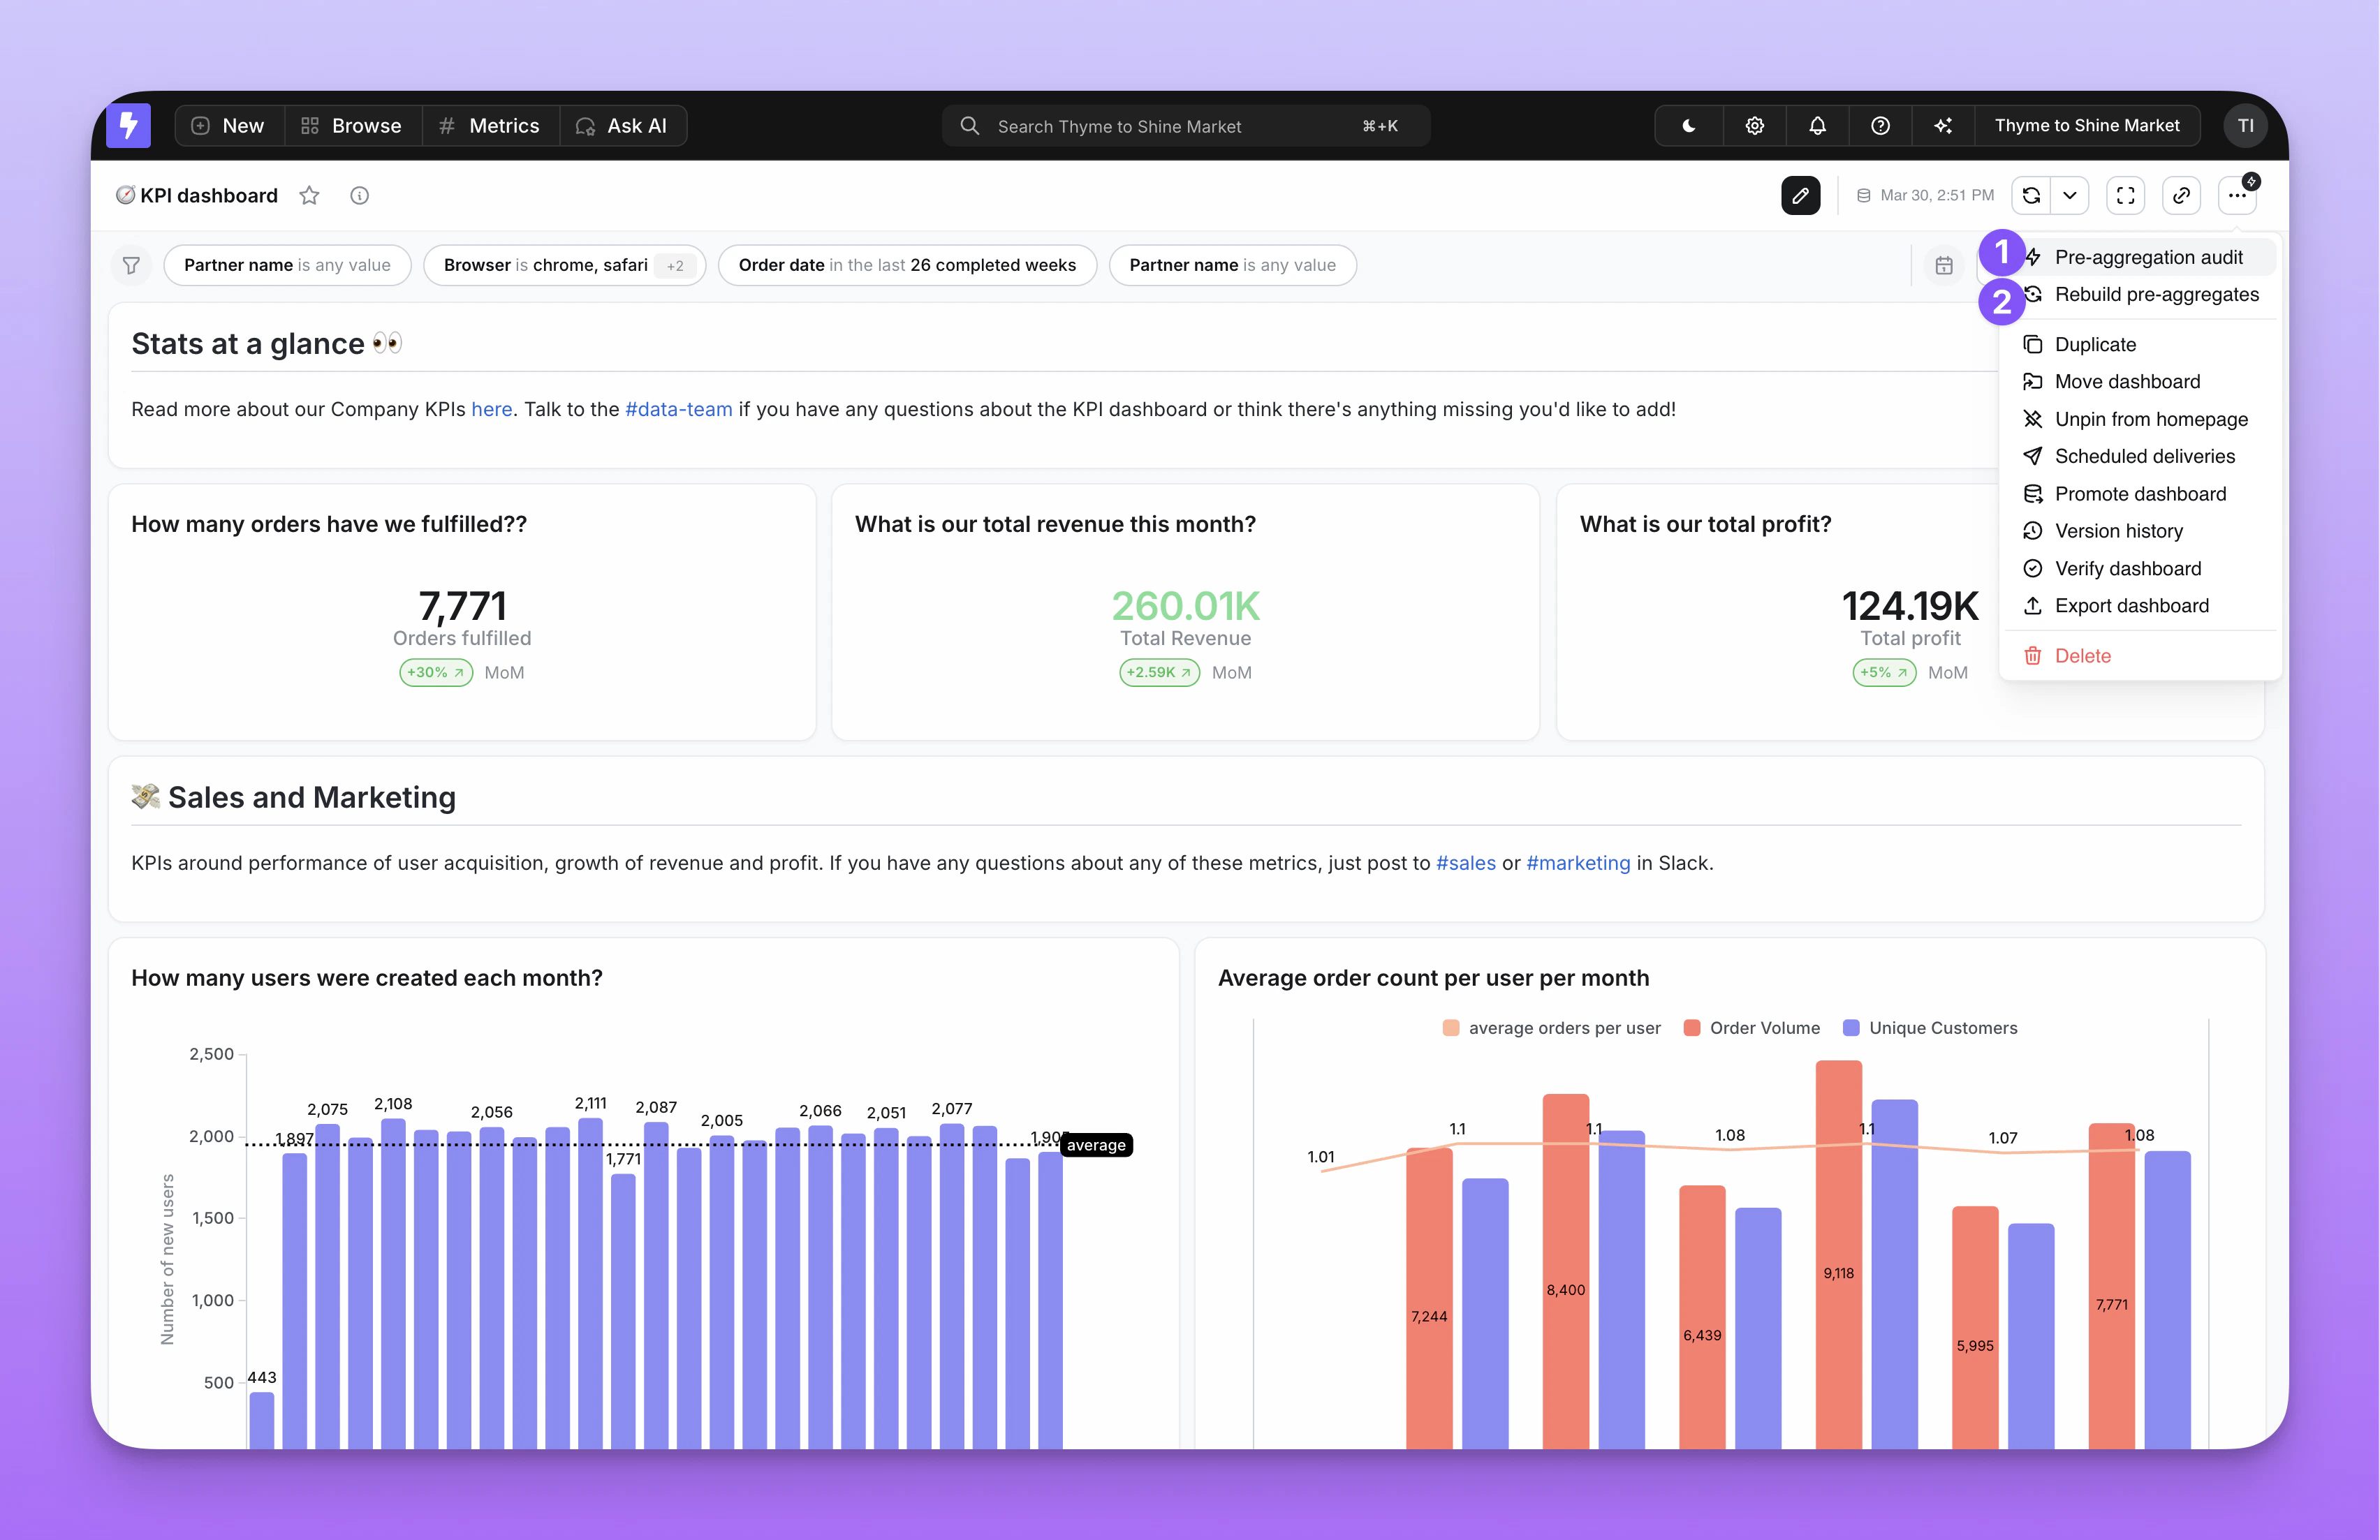Viewport: 2380px width, 1540px height.
Task: Enter fullscreen with the expand icon
Action: (x=2126, y=195)
